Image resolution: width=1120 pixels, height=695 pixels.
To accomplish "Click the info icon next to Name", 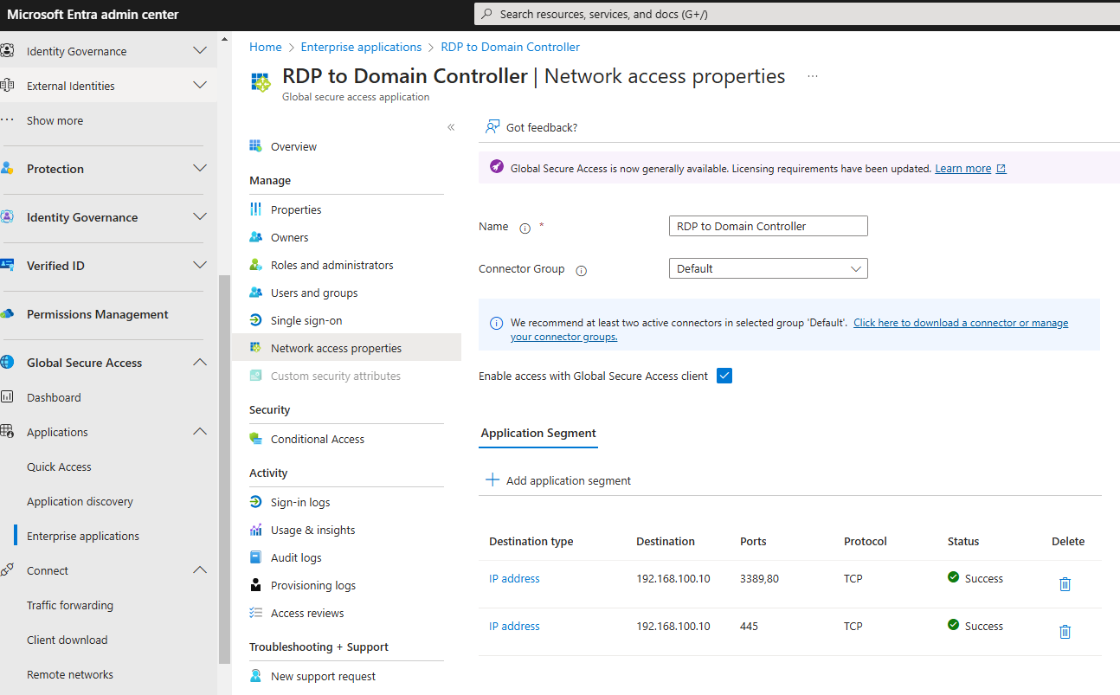I will [525, 228].
